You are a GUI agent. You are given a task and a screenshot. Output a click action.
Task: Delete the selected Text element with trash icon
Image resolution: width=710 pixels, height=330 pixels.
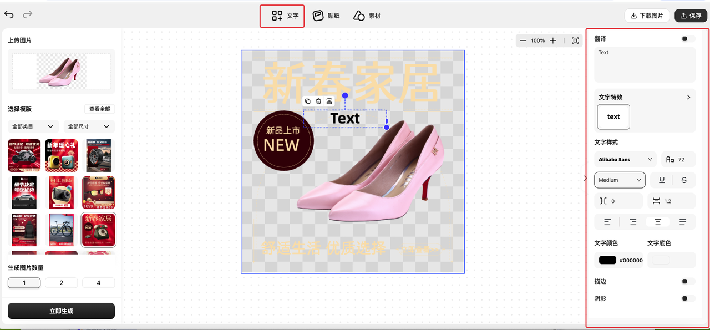point(318,101)
